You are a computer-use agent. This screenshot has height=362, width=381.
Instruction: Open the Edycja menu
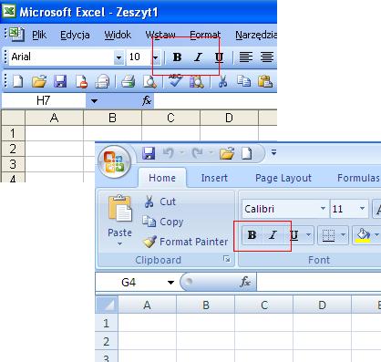pos(75,35)
